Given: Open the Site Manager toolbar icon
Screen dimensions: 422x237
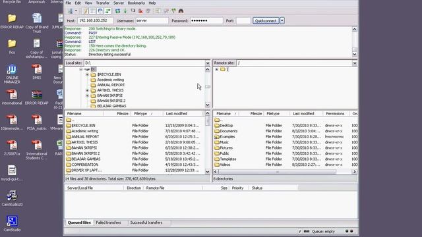Looking at the screenshot, I should pos(70,11).
